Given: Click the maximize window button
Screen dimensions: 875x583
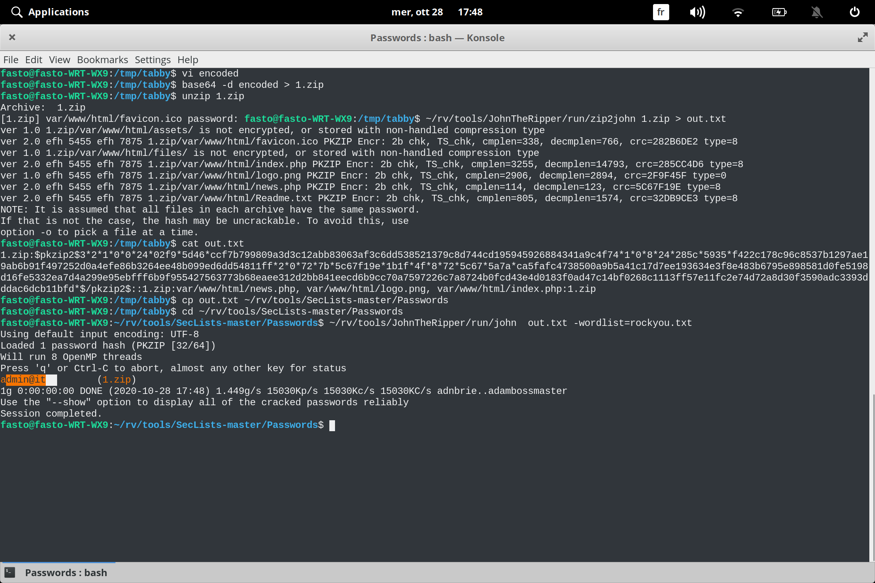Looking at the screenshot, I should click(x=862, y=37).
